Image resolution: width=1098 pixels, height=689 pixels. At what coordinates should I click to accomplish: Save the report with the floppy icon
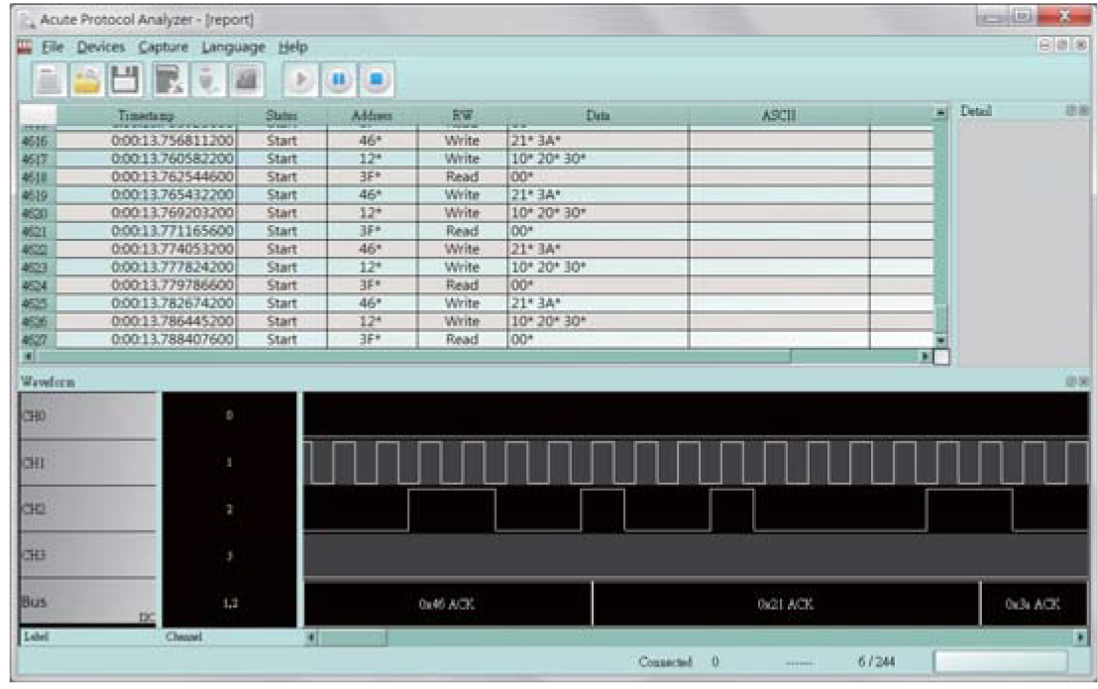pyautogui.click(x=125, y=80)
